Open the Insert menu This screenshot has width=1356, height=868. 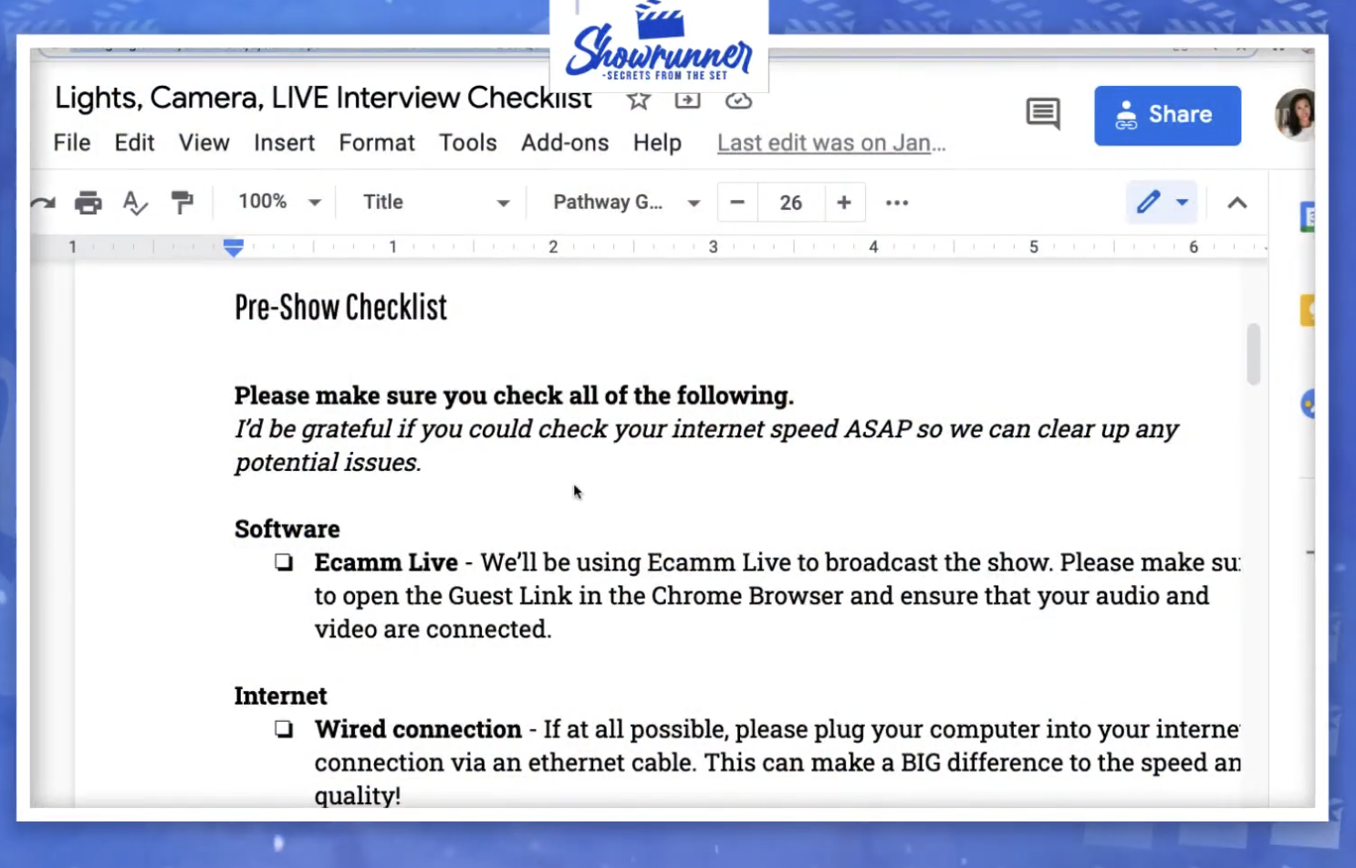coord(284,142)
